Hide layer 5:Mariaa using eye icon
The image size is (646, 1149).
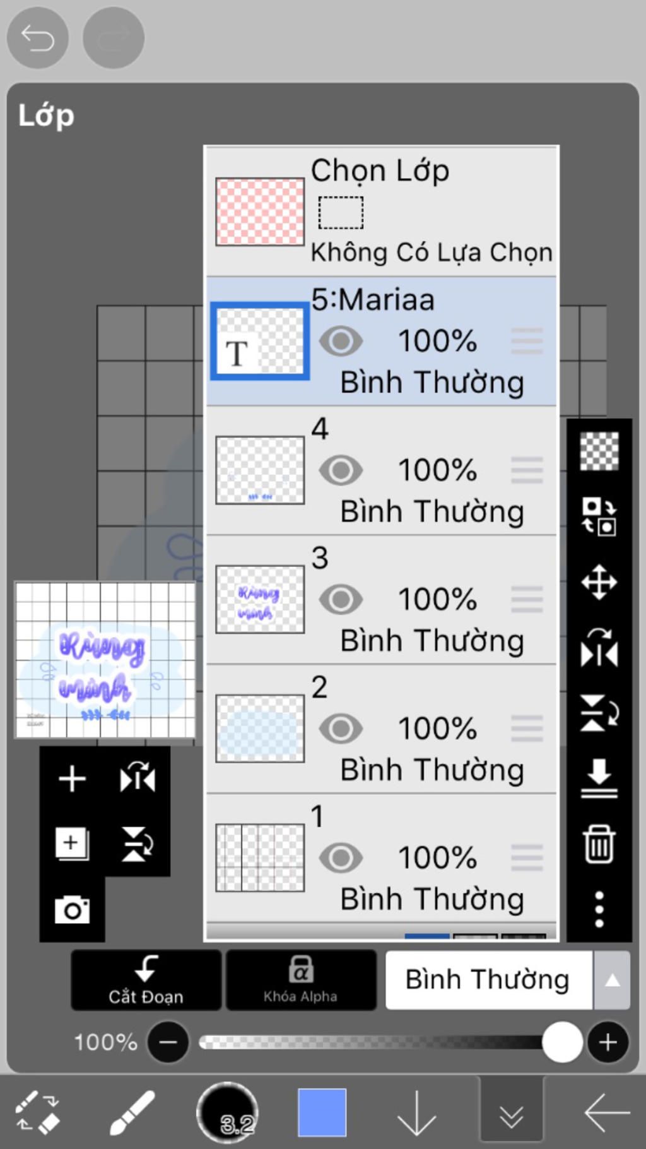click(341, 342)
